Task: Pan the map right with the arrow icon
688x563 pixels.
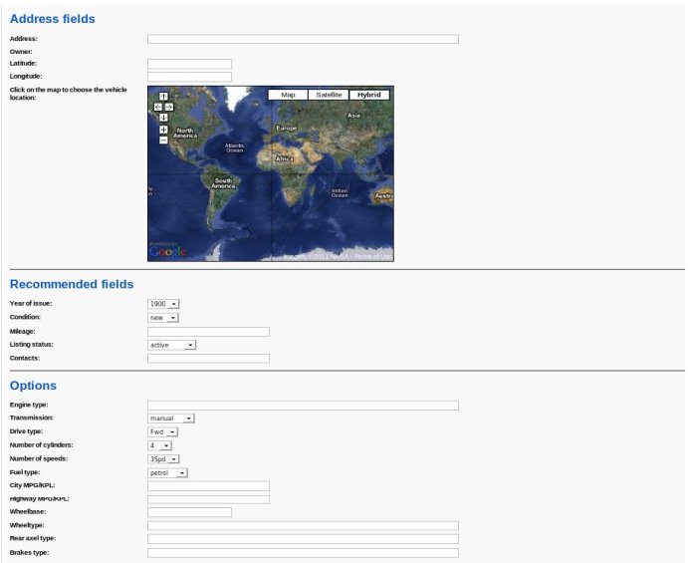Action: tap(169, 107)
